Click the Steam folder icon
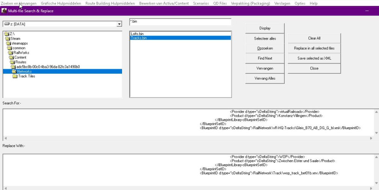The height and width of the screenshot is (190, 379). 8,39
